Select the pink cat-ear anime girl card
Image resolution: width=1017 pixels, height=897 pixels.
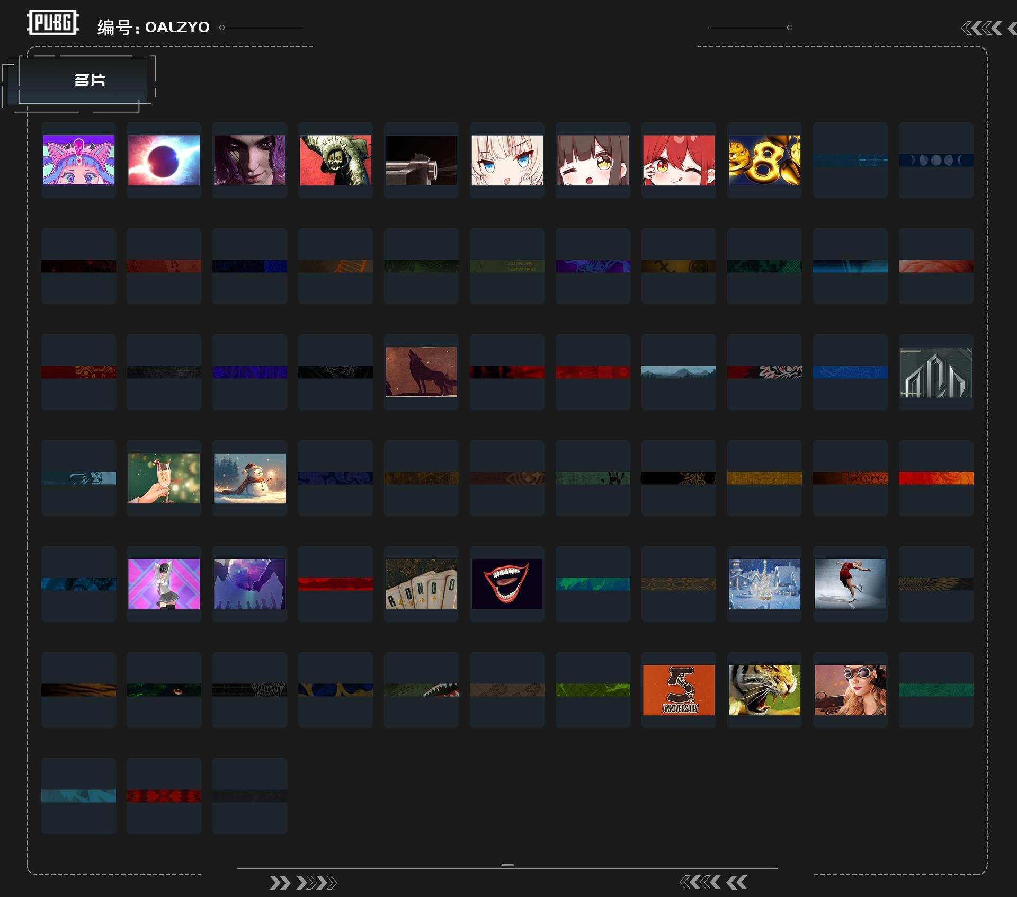click(78, 160)
